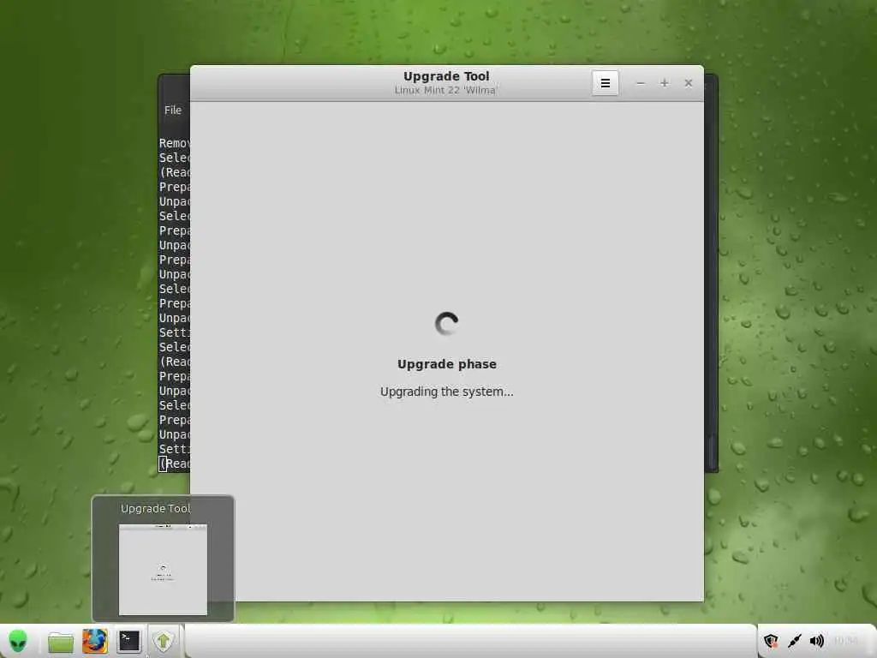Viewport: 877px width, 658px height.
Task: Open the update shield tray icon
Action: (x=772, y=641)
